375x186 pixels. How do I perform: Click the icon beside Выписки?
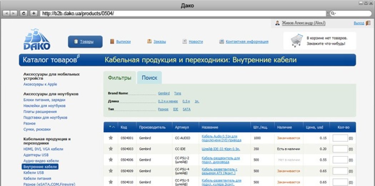[112, 41]
